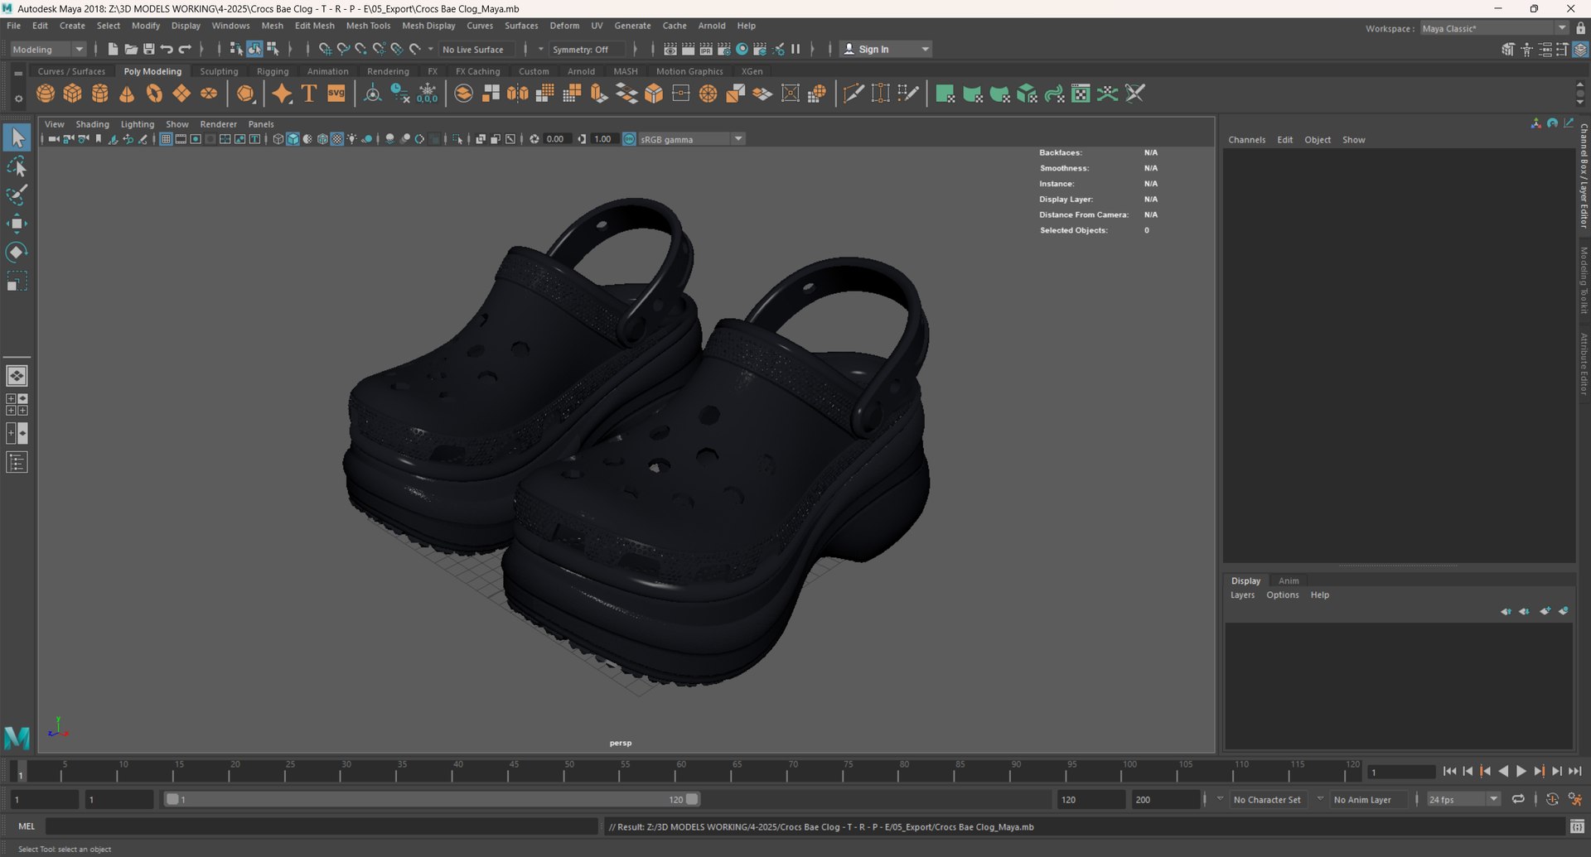
Task: Switch to the Anim layer tab
Action: 1289,580
